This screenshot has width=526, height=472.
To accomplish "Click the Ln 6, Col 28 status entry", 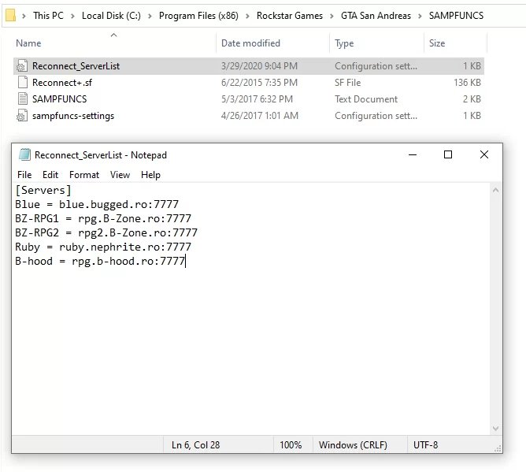I will coord(195,445).
